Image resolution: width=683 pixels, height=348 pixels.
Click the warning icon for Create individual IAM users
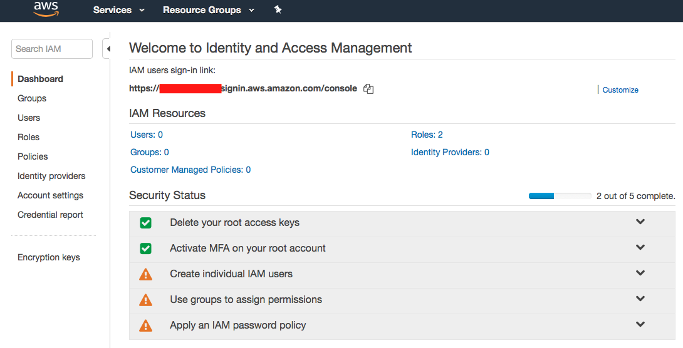tap(145, 275)
